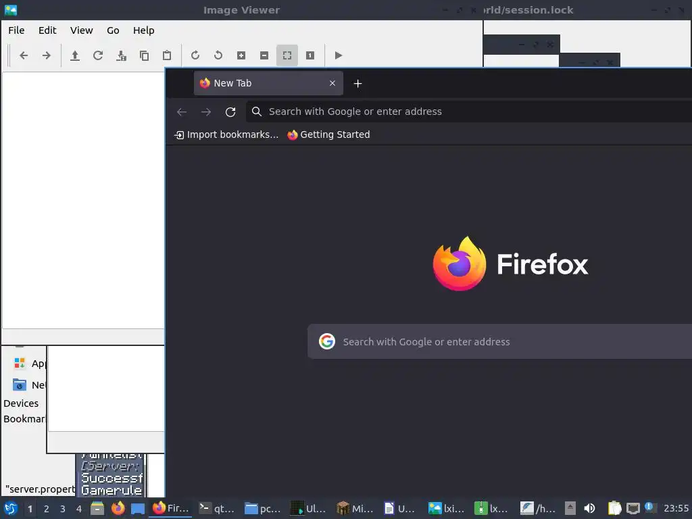This screenshot has height=519, width=692.
Task: Focus the Firefox address bar
Action: click(469, 112)
